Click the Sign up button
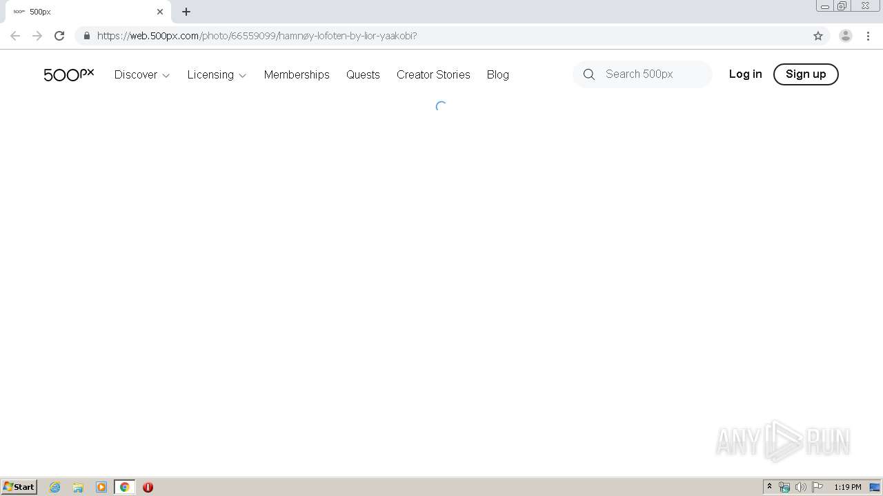This screenshot has width=883, height=496. pyautogui.click(x=806, y=74)
